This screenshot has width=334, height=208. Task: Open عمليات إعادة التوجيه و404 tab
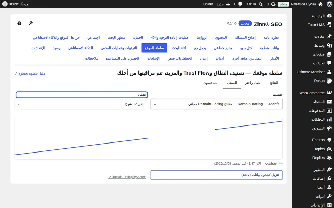tap(170, 37)
